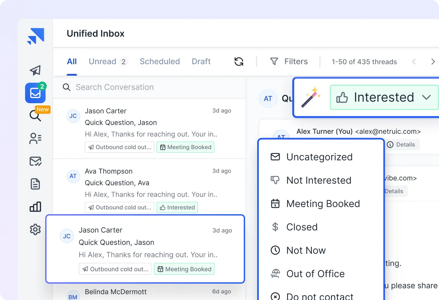
Task: Click the Details info button for Alex Turner
Action: [402, 144]
